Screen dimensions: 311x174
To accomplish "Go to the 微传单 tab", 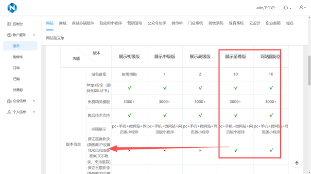I will point(177,23).
